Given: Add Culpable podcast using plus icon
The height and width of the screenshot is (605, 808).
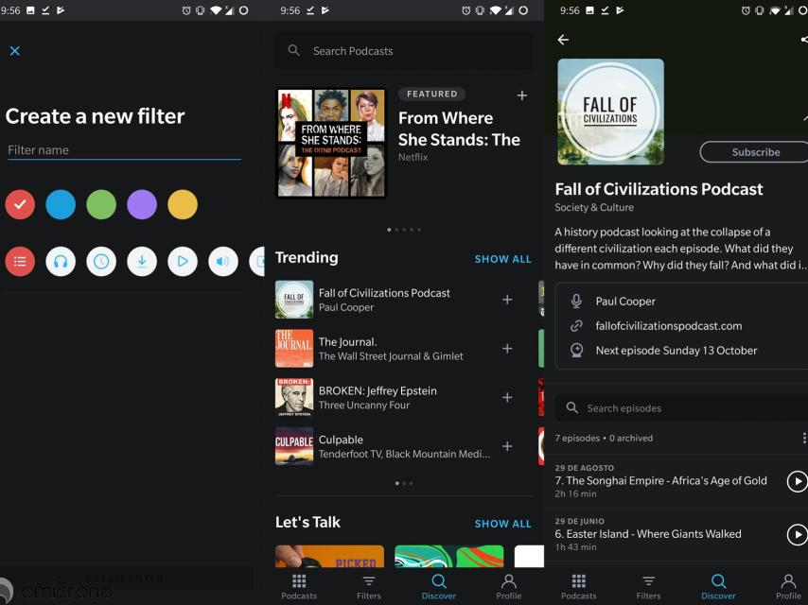Looking at the screenshot, I should coord(507,446).
